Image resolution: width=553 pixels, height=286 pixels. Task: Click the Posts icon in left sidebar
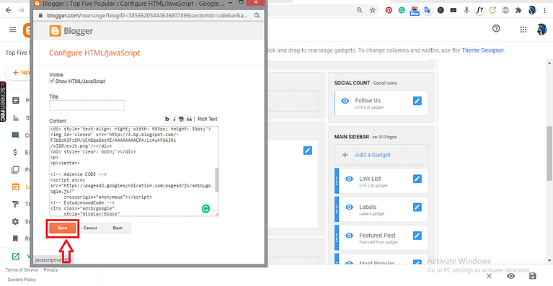point(16,100)
